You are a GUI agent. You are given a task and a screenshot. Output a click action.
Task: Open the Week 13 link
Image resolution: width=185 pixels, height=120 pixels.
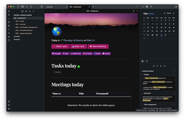[91, 40]
